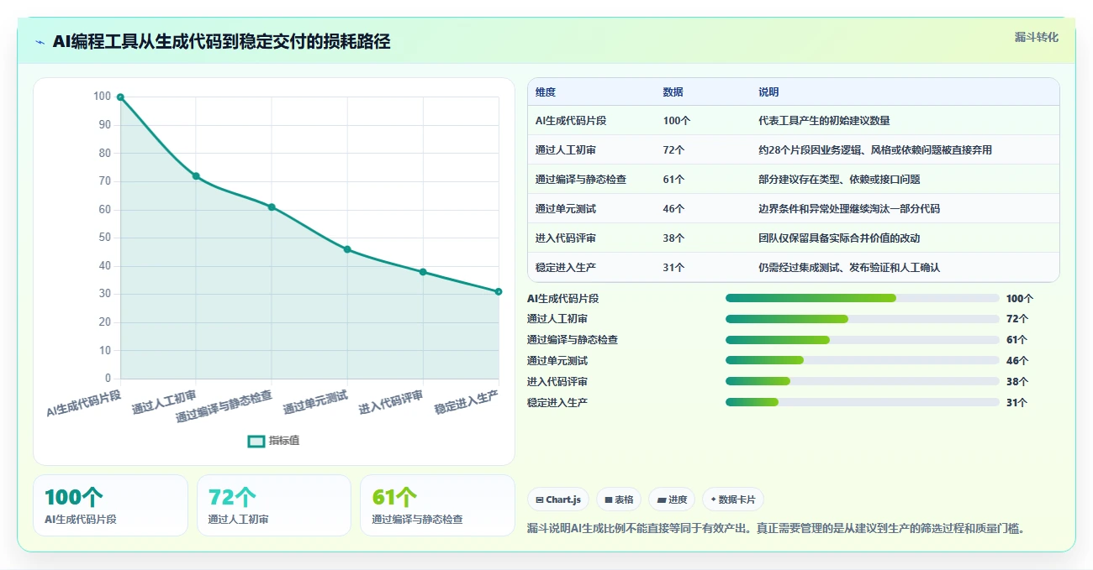
Task: Click the 38个 value in table
Action: point(673,238)
